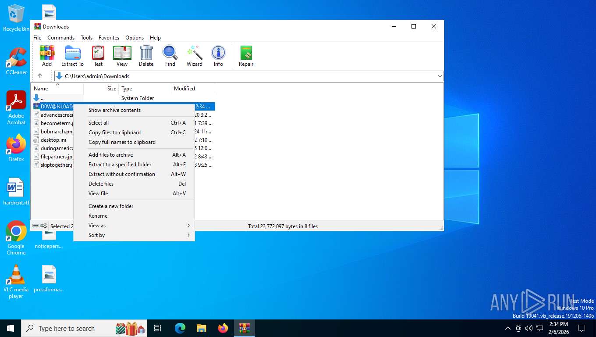Open pressforna image file on desktop

point(49,278)
